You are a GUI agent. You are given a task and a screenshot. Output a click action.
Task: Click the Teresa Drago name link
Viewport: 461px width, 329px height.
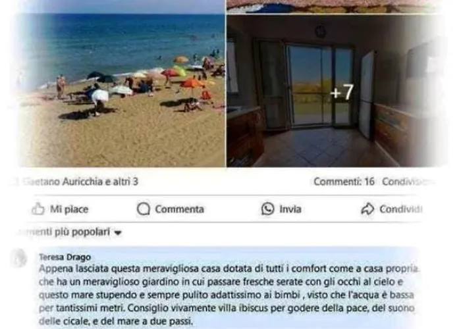click(x=65, y=257)
